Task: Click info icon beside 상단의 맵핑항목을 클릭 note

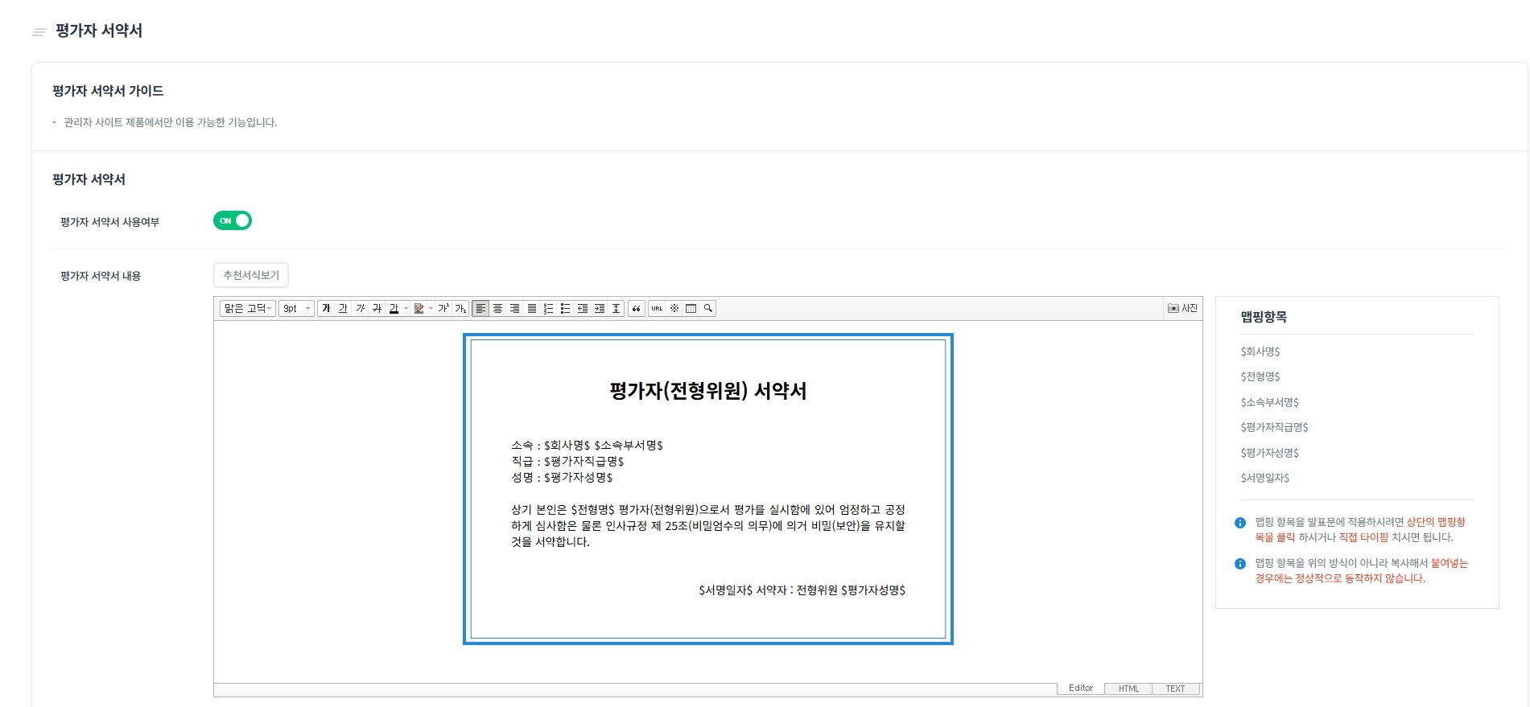Action: click(x=1240, y=523)
